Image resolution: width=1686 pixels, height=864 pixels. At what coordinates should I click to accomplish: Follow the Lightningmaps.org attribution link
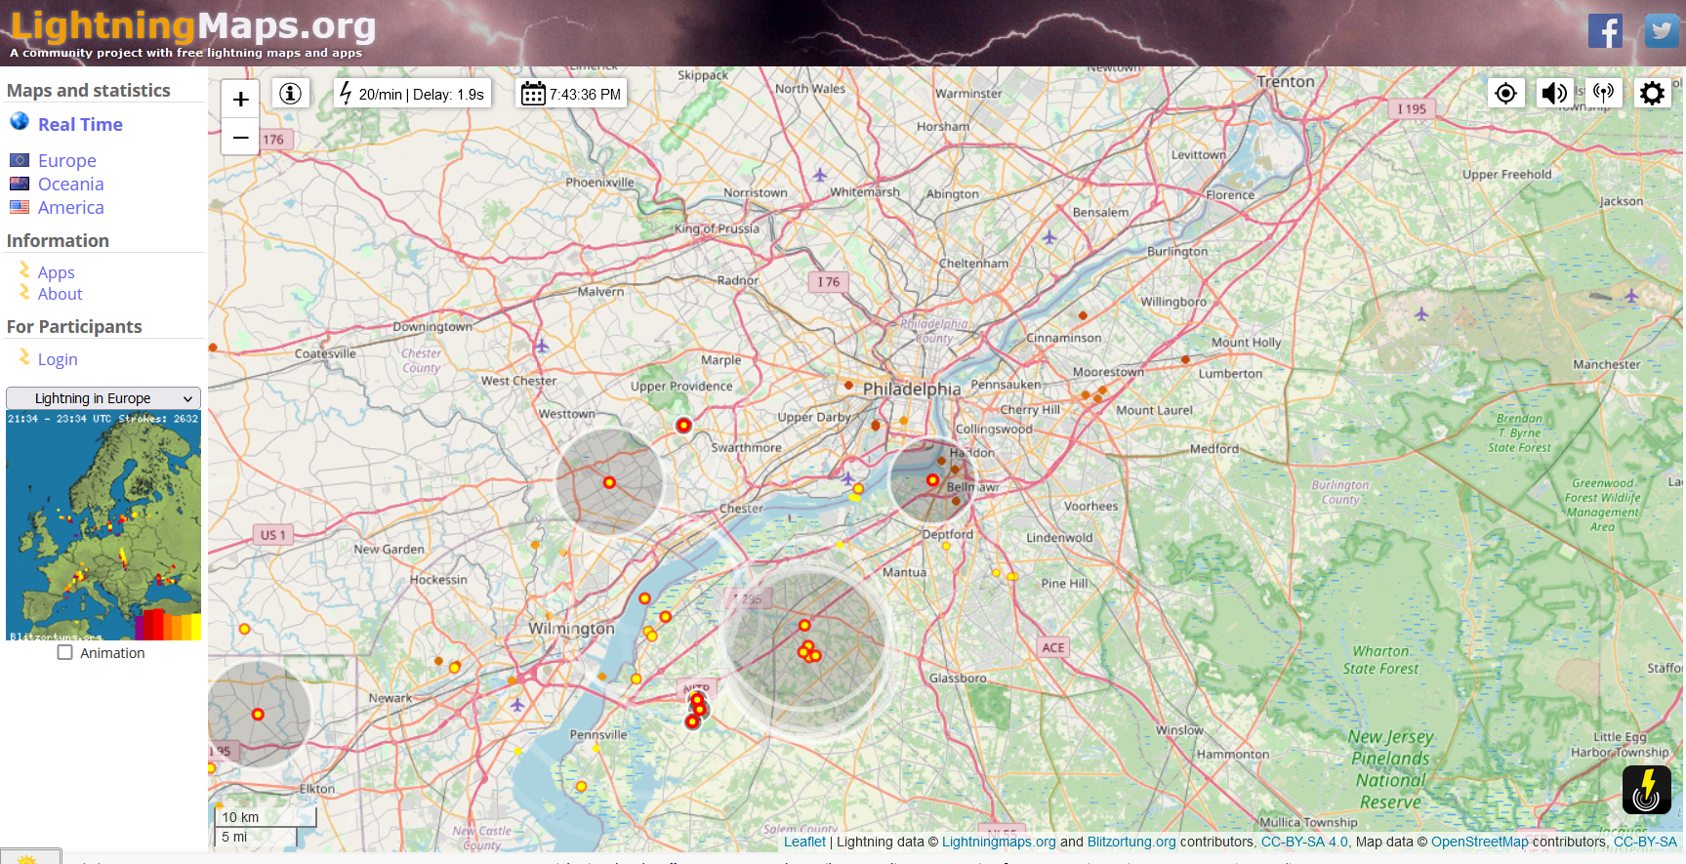tap(999, 842)
